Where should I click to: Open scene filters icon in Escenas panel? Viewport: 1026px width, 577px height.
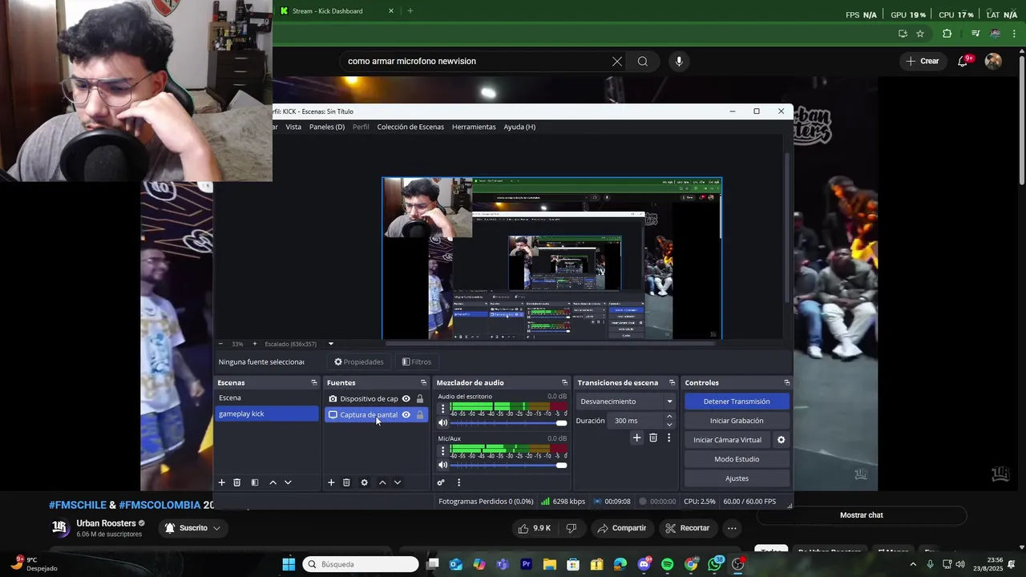pyautogui.click(x=254, y=482)
